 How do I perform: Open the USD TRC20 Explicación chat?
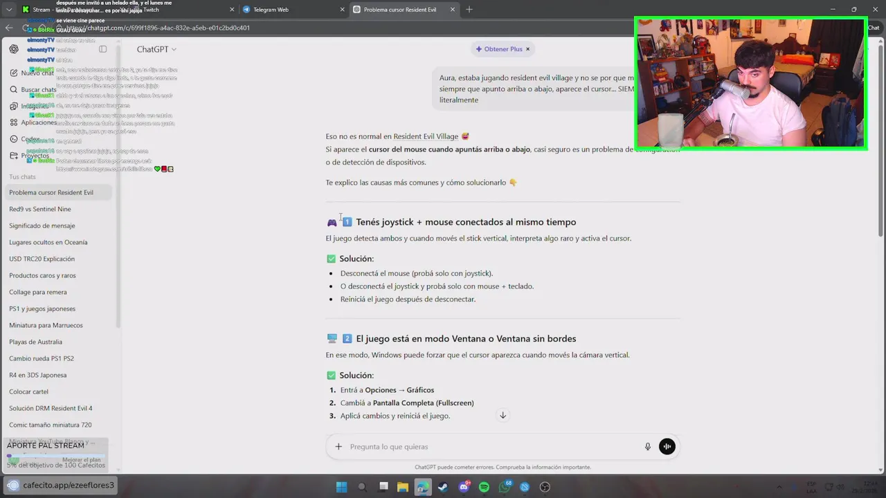(x=42, y=259)
